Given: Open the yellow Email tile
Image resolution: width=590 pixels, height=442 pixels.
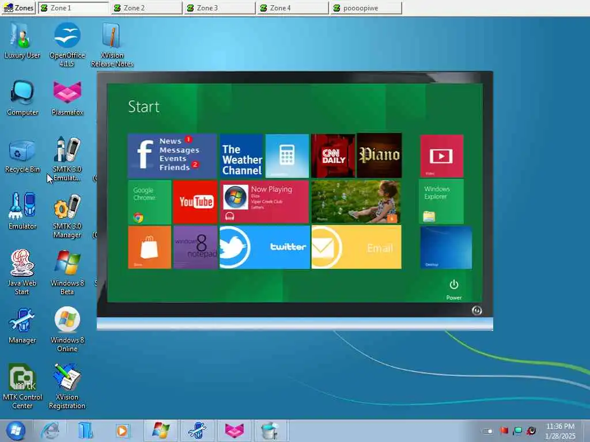Looking at the screenshot, I should 356,247.
